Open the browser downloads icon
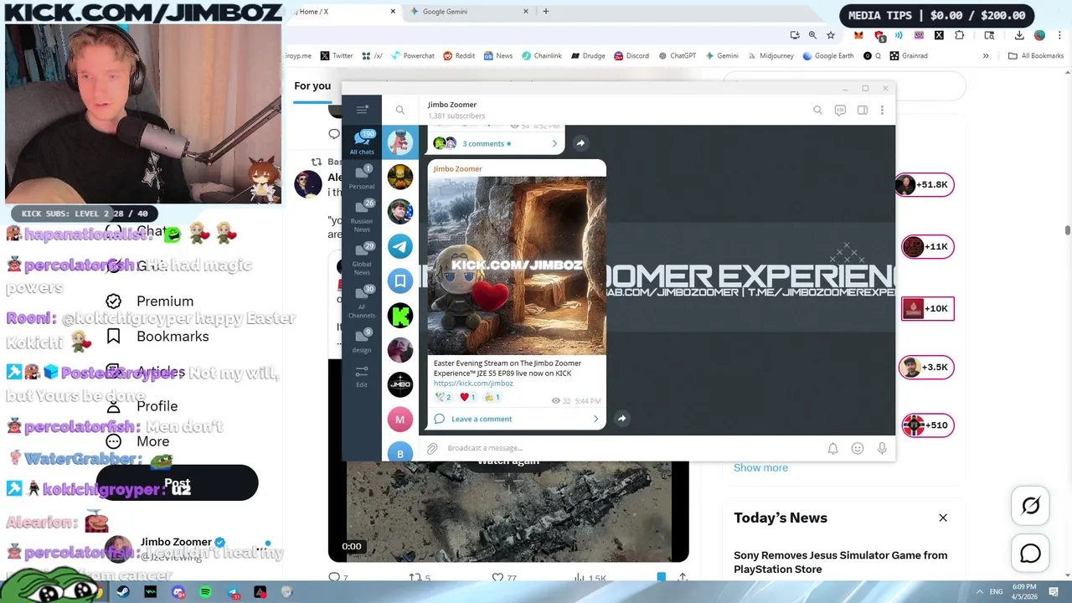 [1019, 35]
